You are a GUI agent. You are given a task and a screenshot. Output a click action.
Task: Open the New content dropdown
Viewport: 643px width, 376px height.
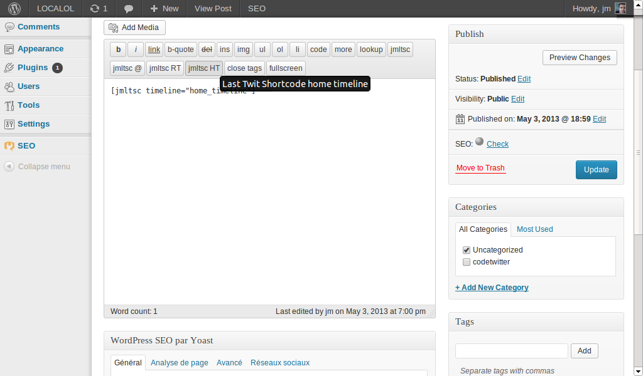(x=164, y=9)
